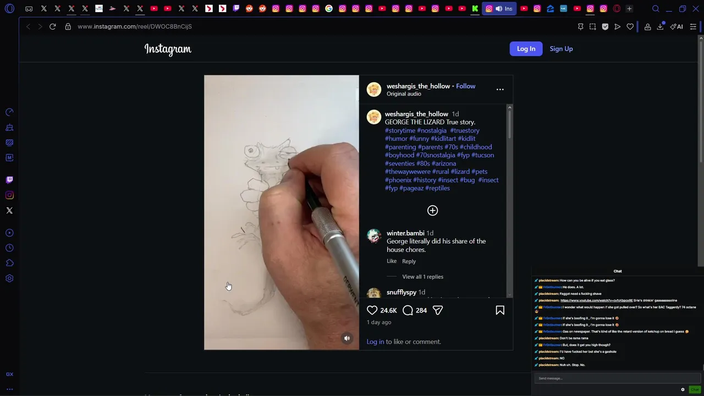Reload the Instagram page
This screenshot has width=704, height=396.
pos(53,26)
